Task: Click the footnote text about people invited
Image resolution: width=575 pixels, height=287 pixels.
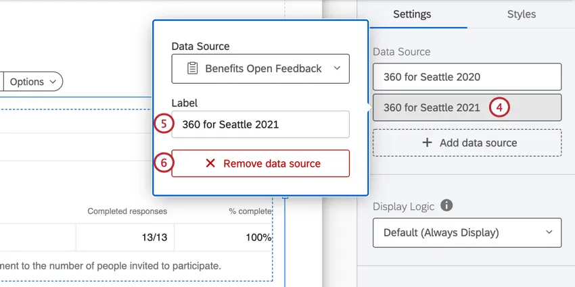Action: click(x=112, y=265)
